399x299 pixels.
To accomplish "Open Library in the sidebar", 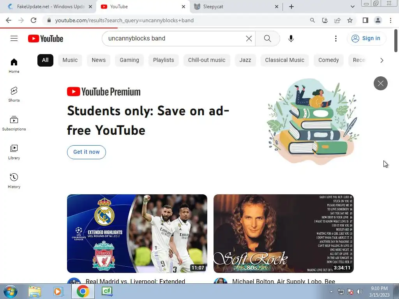I will click(x=14, y=152).
